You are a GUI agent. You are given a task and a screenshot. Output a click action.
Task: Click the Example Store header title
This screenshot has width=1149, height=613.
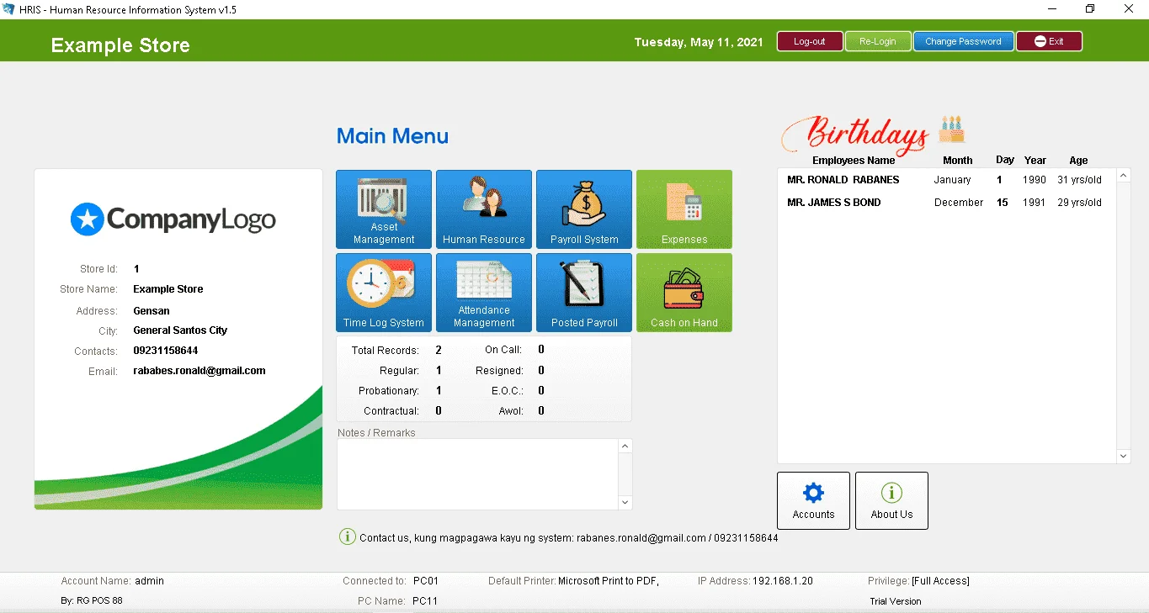[120, 45]
